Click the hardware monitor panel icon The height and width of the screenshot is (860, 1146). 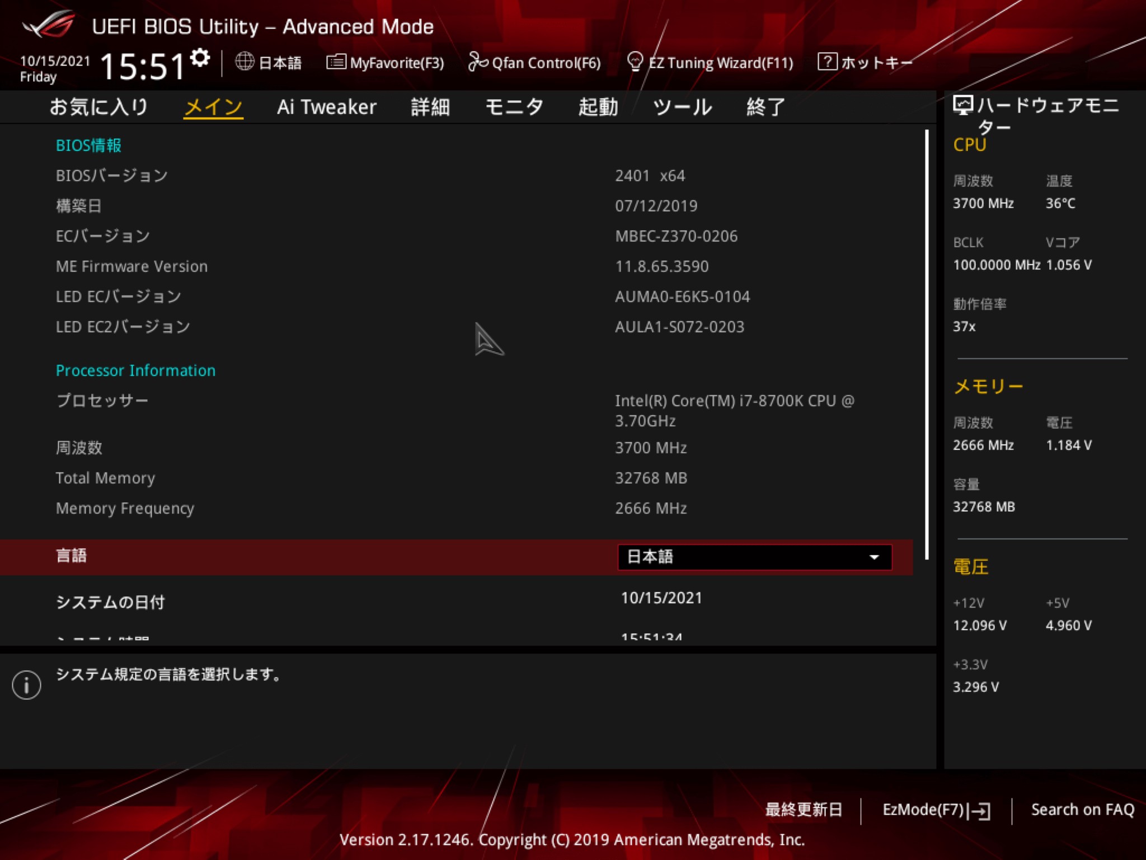pyautogui.click(x=962, y=104)
